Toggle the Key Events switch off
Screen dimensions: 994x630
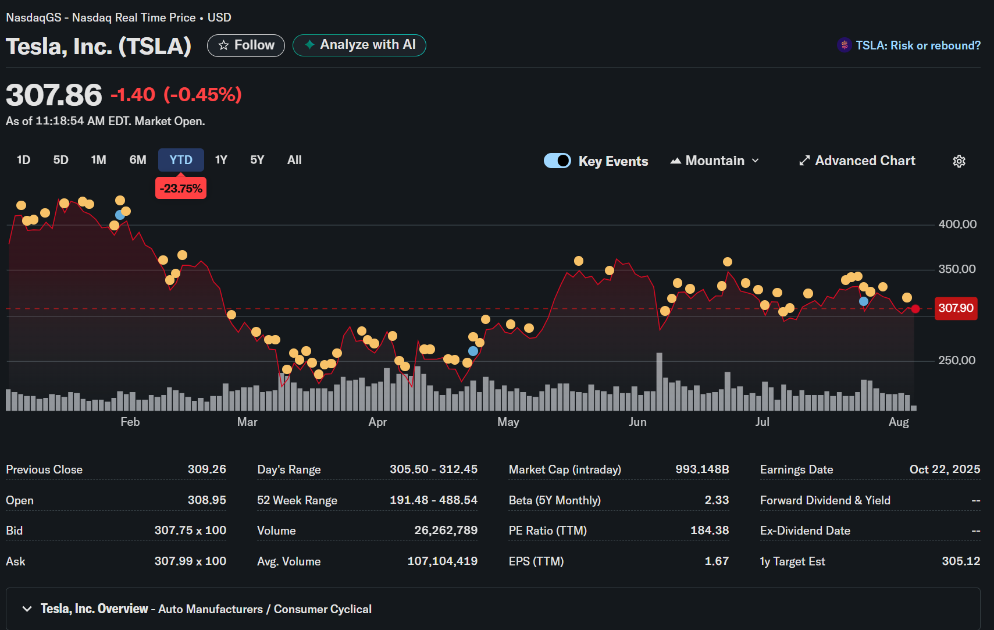557,161
